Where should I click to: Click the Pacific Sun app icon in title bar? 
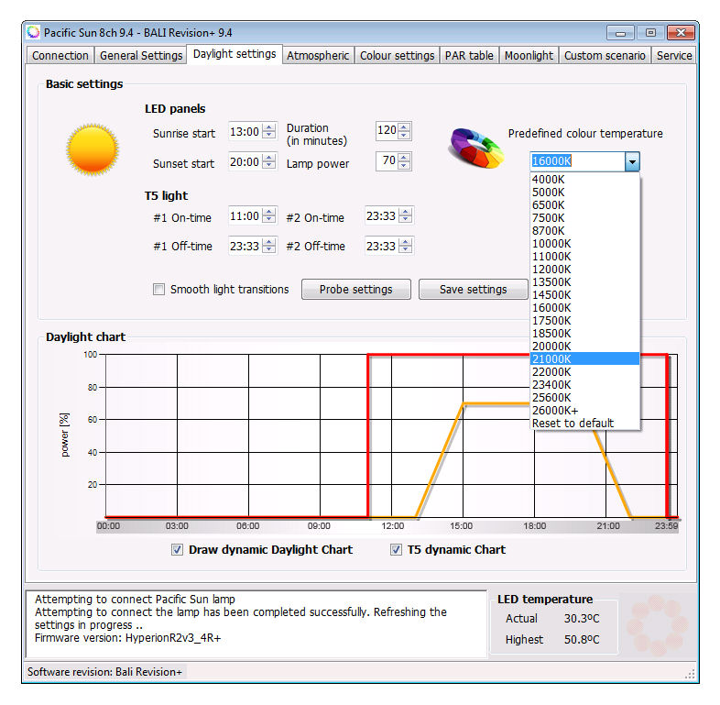(x=34, y=32)
